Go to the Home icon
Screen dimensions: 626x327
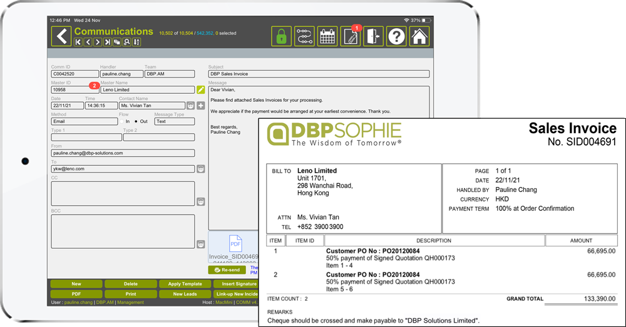[419, 36]
